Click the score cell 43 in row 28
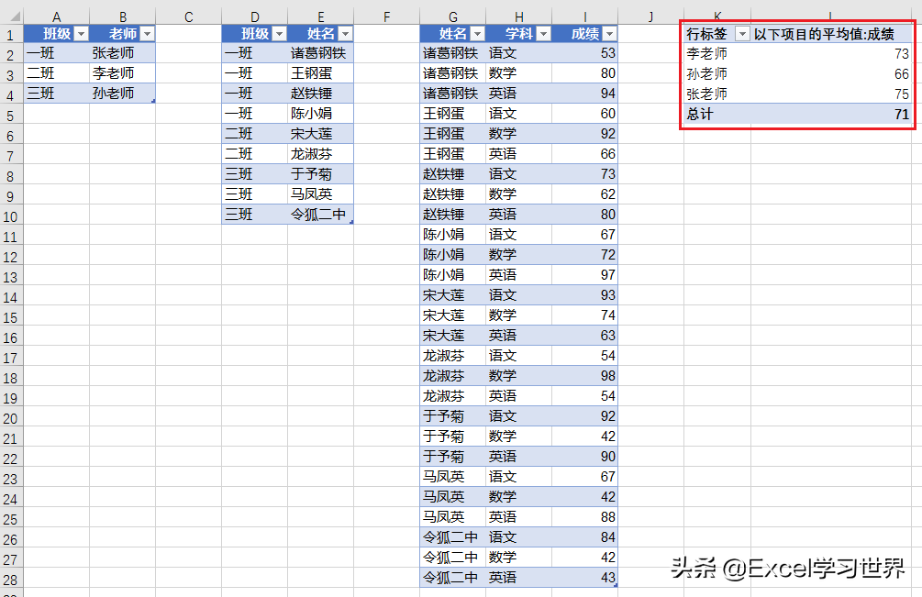The image size is (922, 597). [584, 578]
